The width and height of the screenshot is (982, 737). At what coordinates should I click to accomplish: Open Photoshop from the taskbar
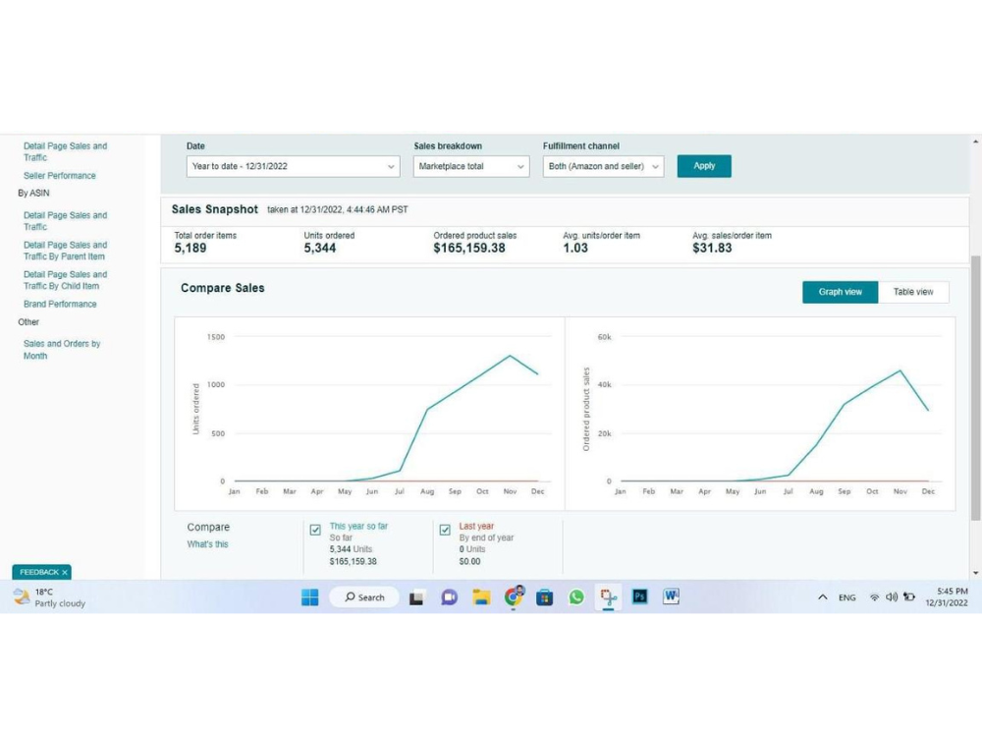640,596
